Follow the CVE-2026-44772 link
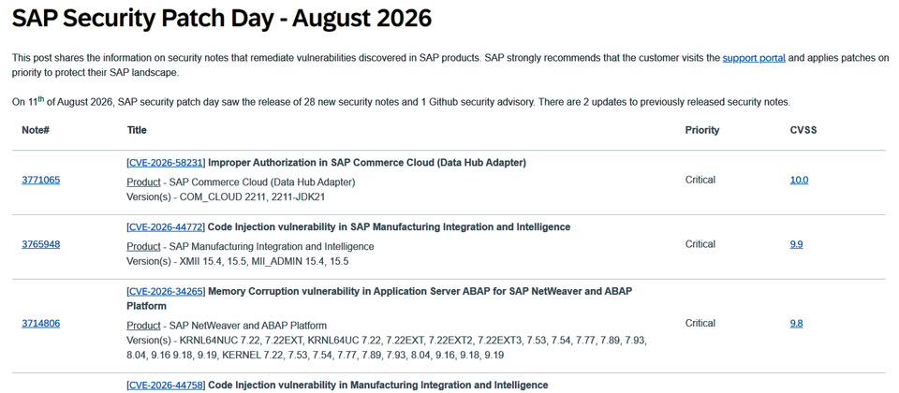The width and height of the screenshot is (899, 393). (166, 226)
